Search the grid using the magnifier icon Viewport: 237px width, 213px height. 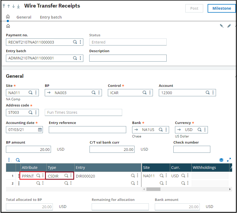point(18,160)
